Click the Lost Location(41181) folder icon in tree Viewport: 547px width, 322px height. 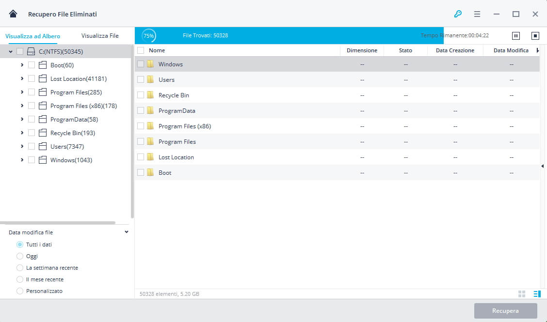pos(43,79)
